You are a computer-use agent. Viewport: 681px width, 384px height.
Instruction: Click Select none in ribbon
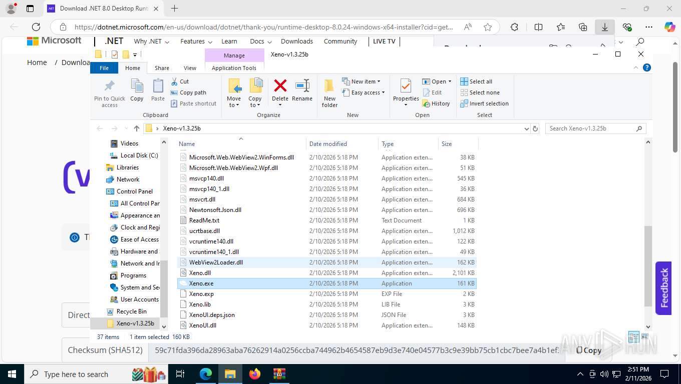480,92
